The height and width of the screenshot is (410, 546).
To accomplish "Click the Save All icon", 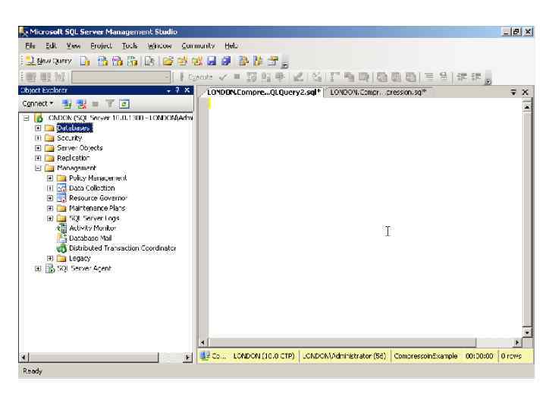I will pos(226,61).
